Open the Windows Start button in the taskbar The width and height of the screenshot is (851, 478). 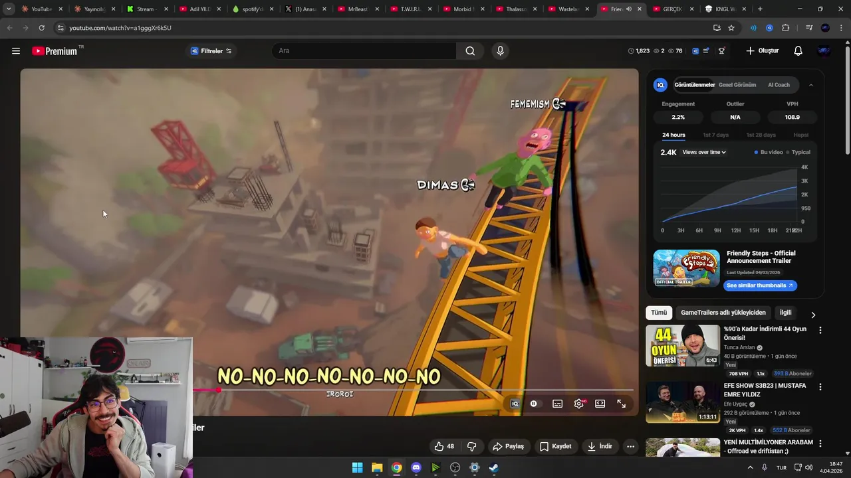(x=358, y=467)
